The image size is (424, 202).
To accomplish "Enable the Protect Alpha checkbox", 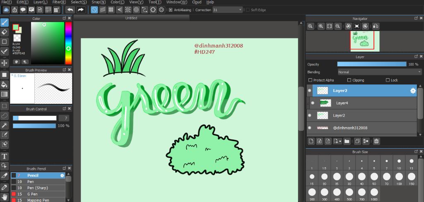I will point(311,80).
